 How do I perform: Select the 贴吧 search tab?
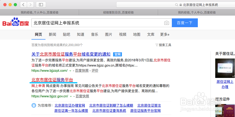click(x=67, y=35)
